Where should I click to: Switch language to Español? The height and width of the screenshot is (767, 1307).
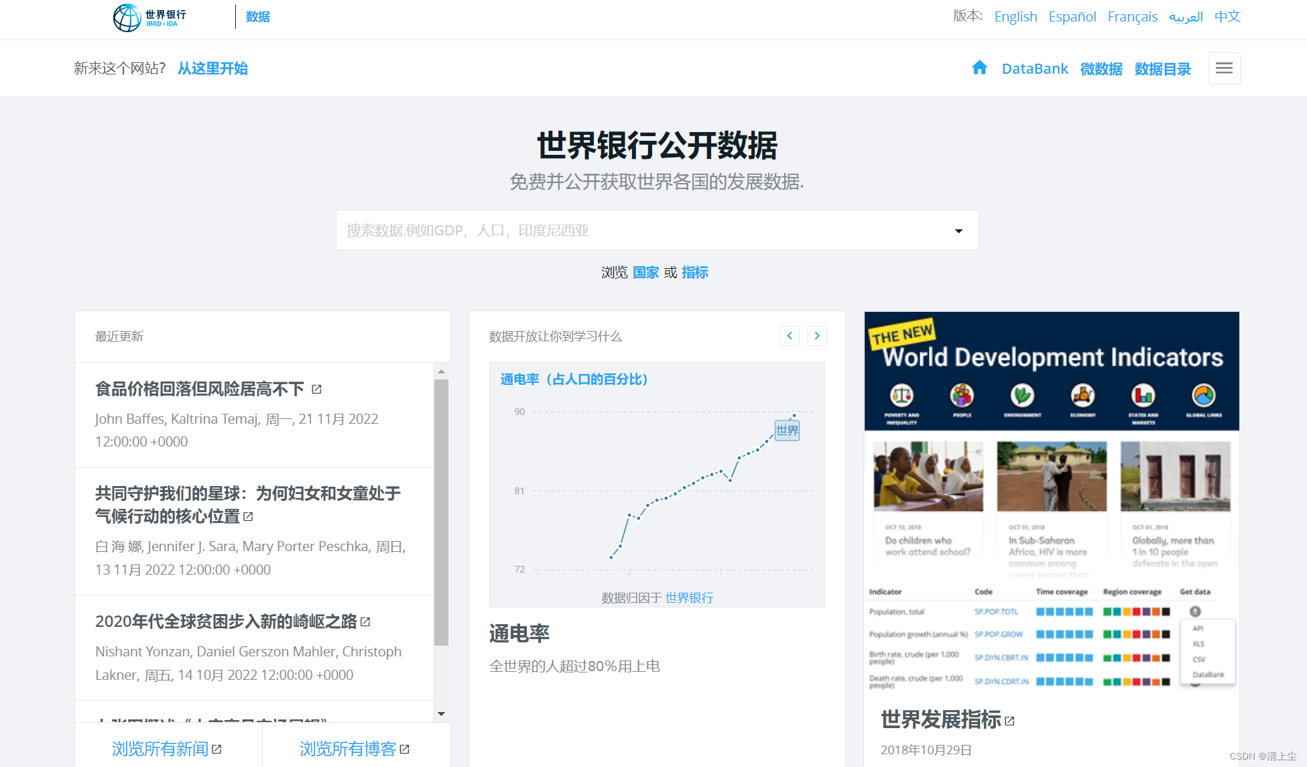pos(1072,17)
